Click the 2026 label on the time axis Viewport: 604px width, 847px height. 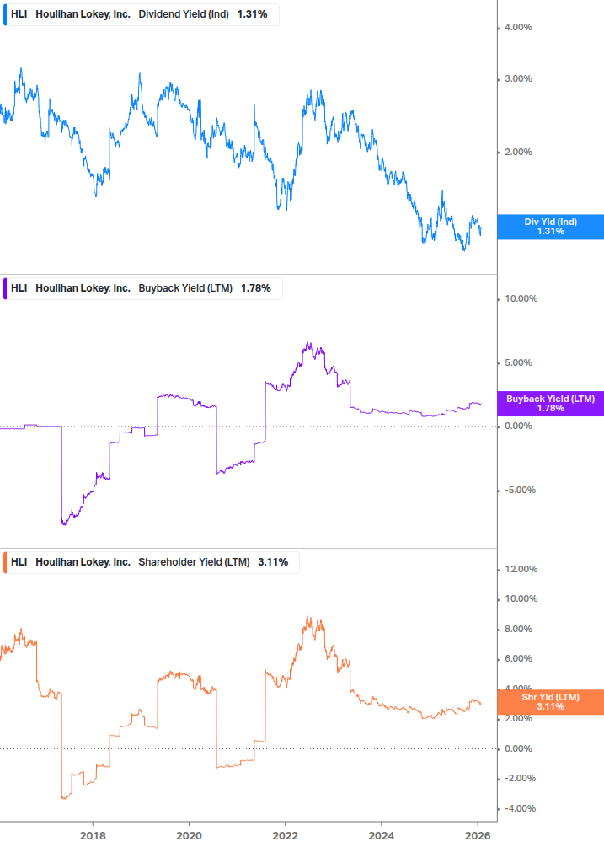click(478, 836)
